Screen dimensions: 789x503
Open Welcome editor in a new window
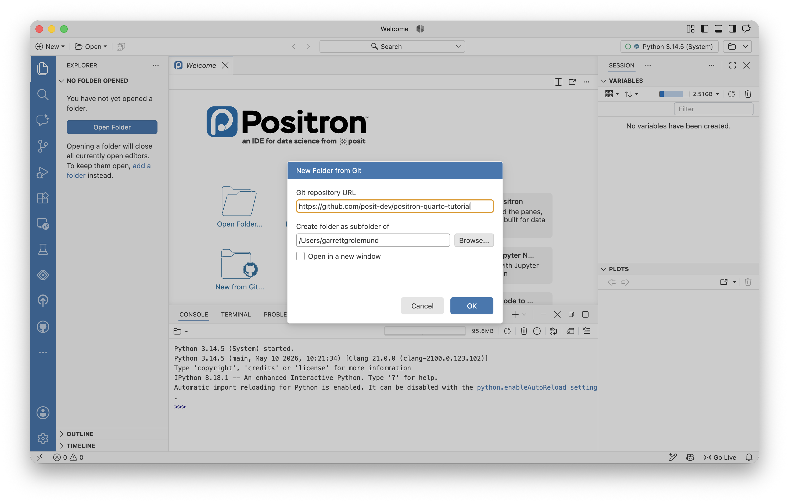pyautogui.click(x=572, y=82)
